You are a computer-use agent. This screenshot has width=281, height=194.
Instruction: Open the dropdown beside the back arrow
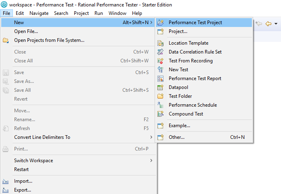click(276, 24)
